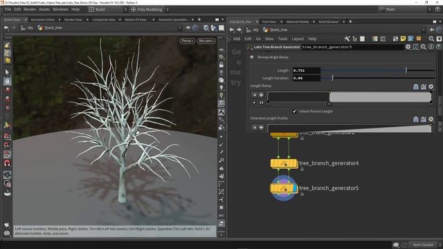Click the Length value field 0.751
This screenshot has height=249, width=443.
(x=306, y=71)
